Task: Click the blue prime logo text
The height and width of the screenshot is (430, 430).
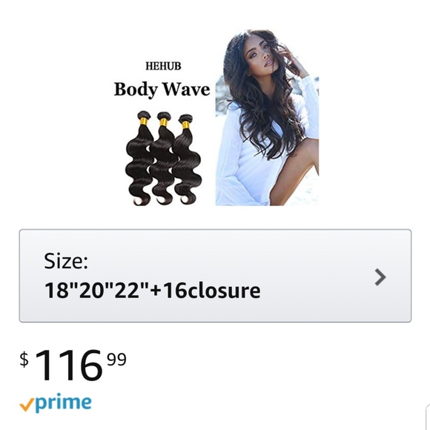Action: coord(64,403)
